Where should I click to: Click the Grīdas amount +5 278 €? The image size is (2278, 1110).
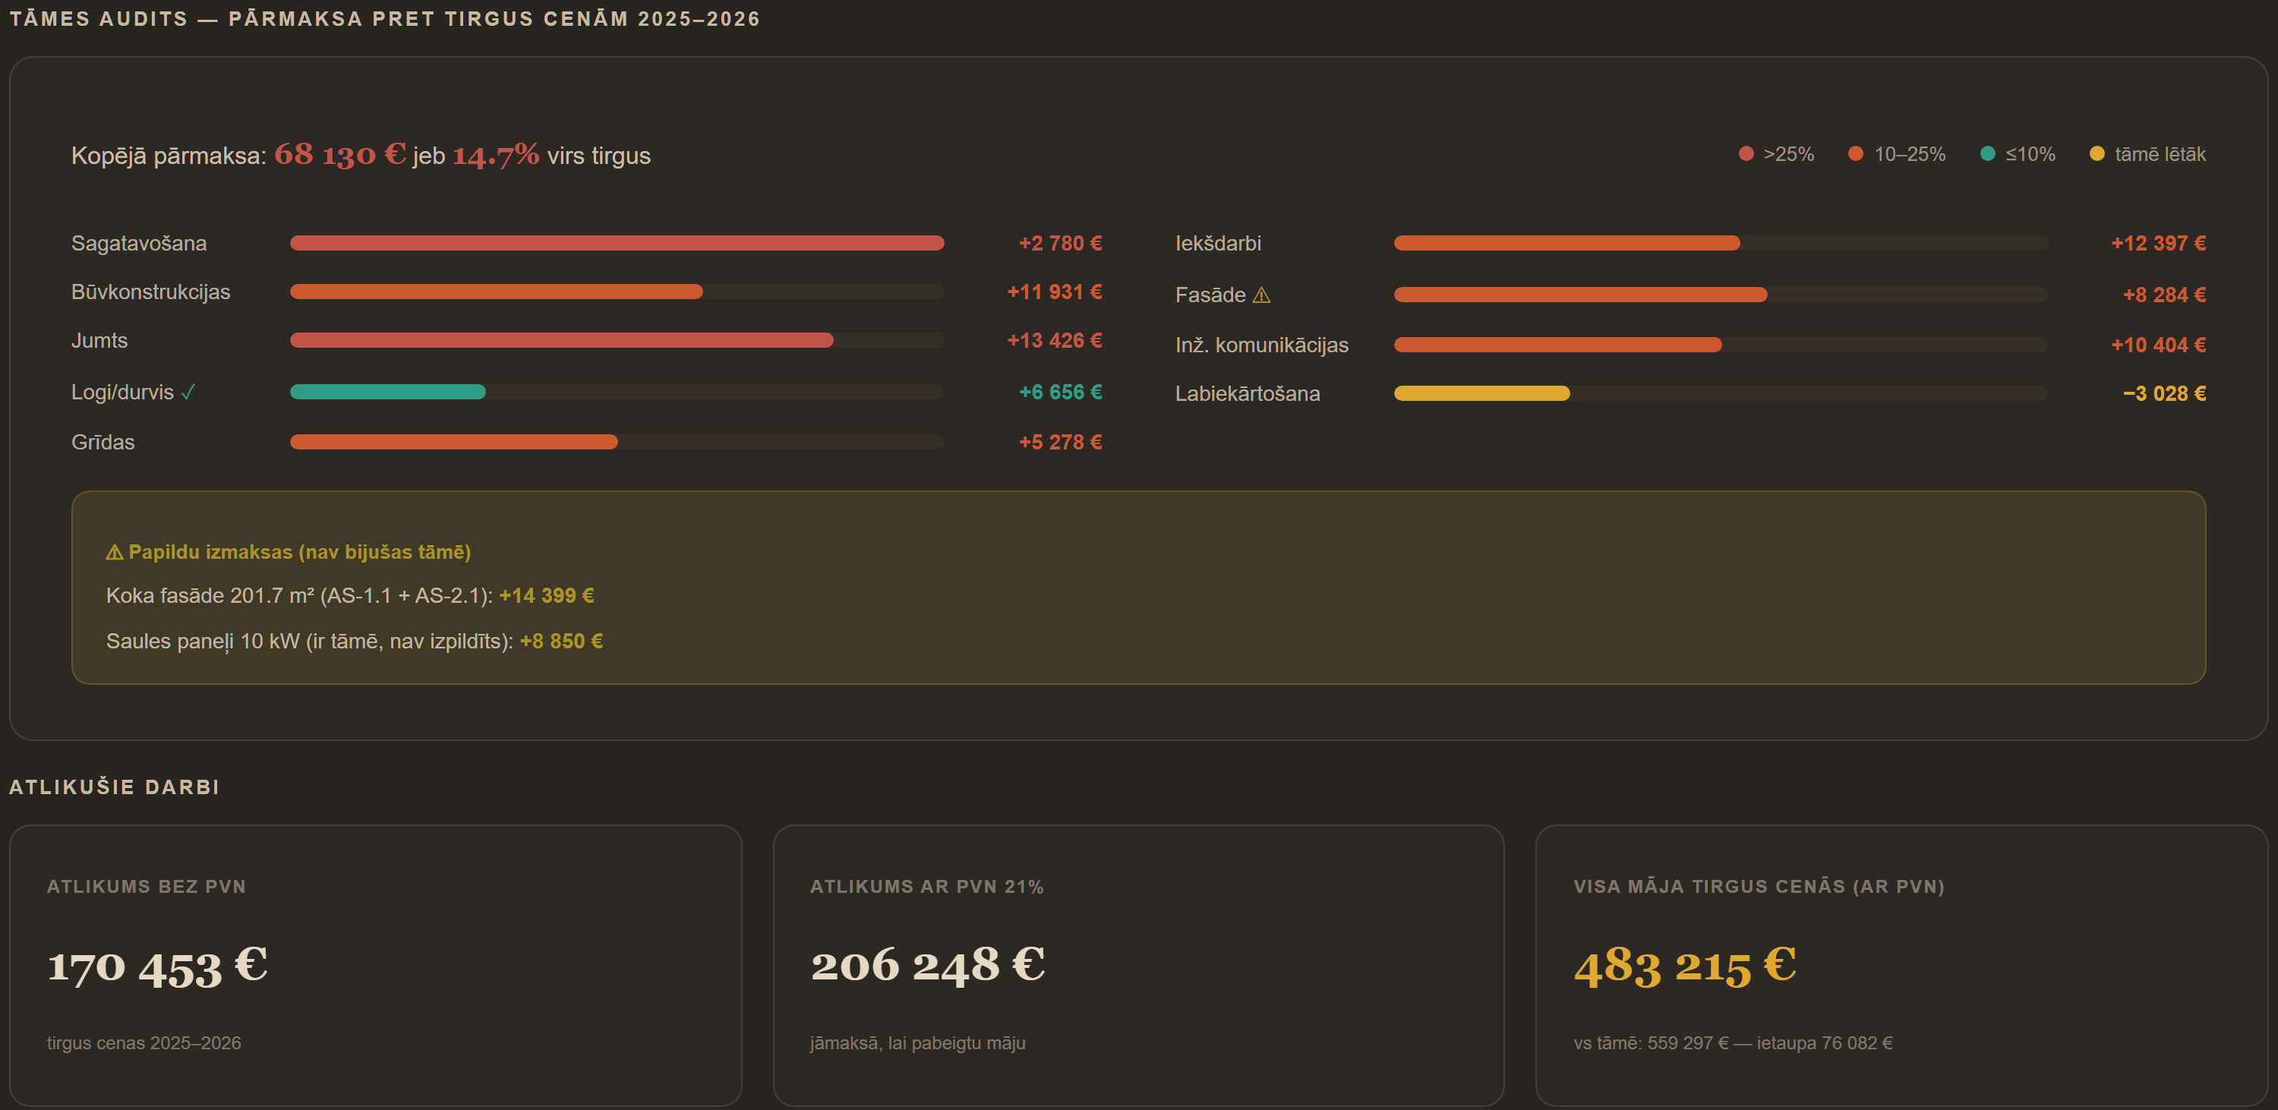[1059, 442]
